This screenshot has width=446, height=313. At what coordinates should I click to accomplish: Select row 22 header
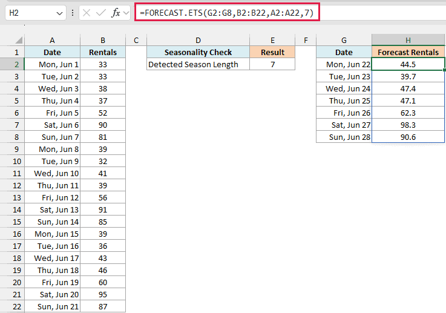(12, 306)
